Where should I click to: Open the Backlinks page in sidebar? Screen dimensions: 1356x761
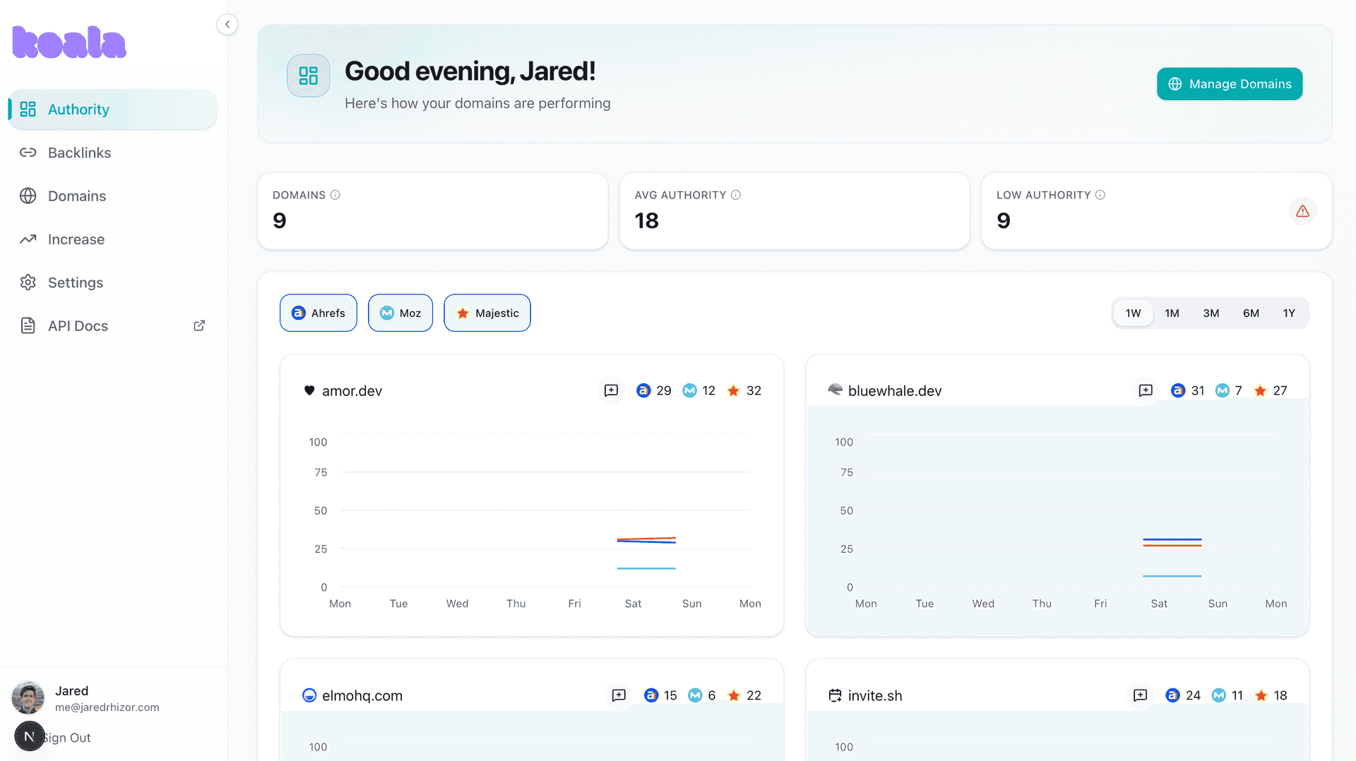pyautogui.click(x=79, y=152)
